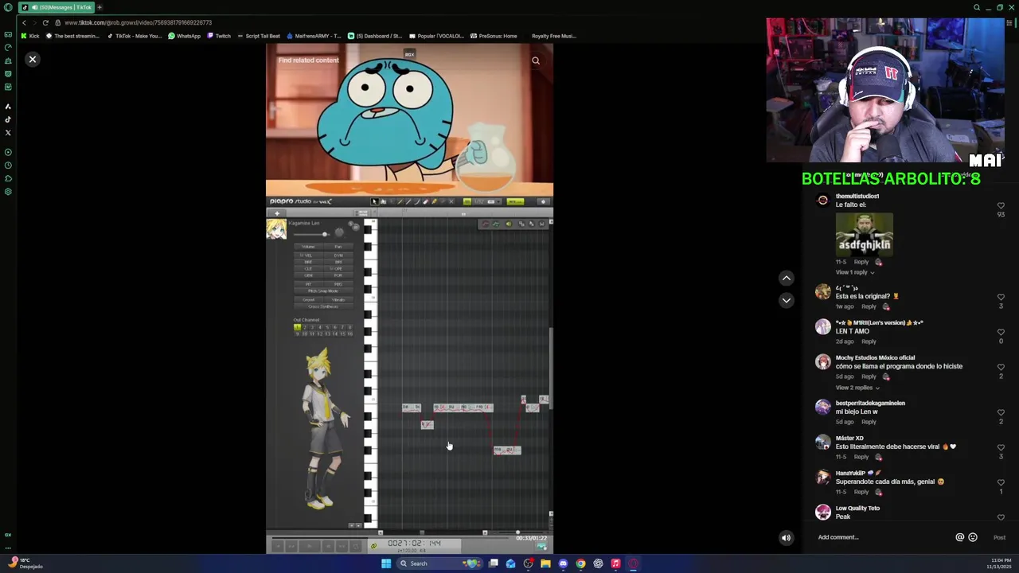Open the asdfghjkln image in comment

864,233
